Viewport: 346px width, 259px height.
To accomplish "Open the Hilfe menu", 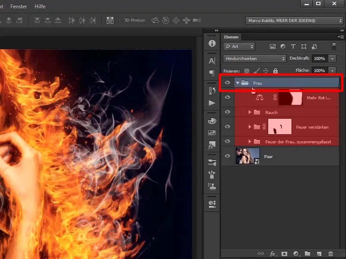I will tap(40, 6).
